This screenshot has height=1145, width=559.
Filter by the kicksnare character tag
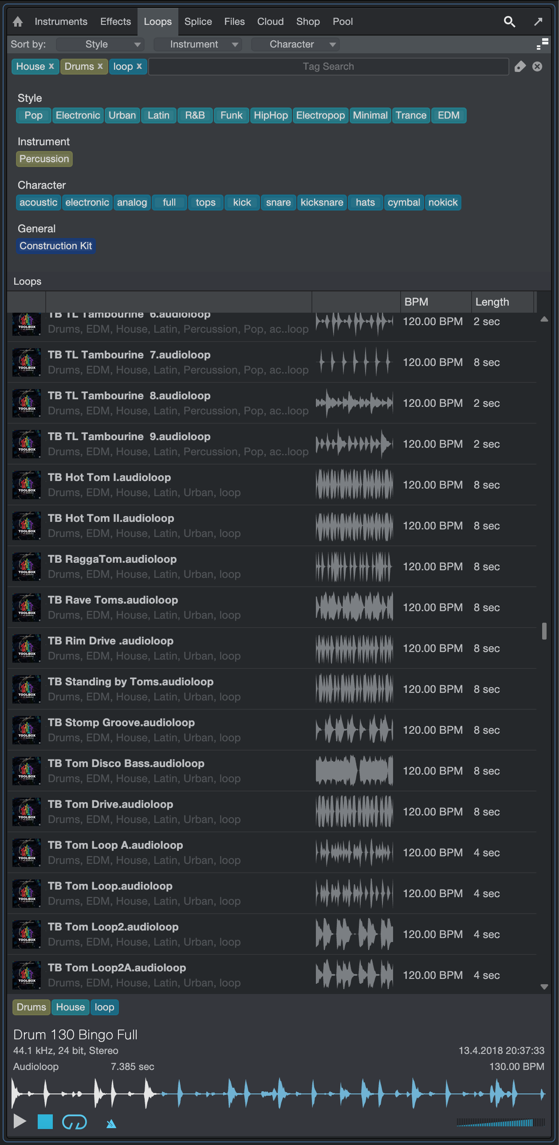click(322, 202)
